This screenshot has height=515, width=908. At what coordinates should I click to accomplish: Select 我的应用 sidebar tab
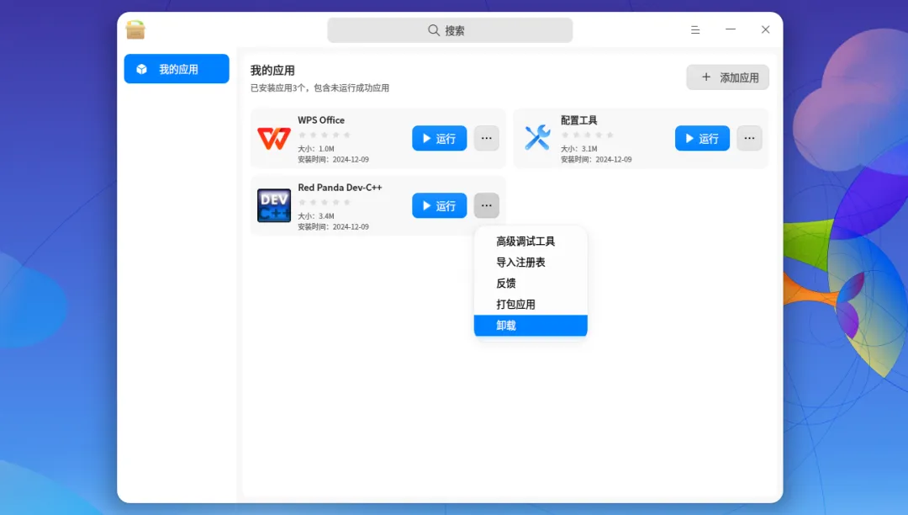[x=177, y=69]
